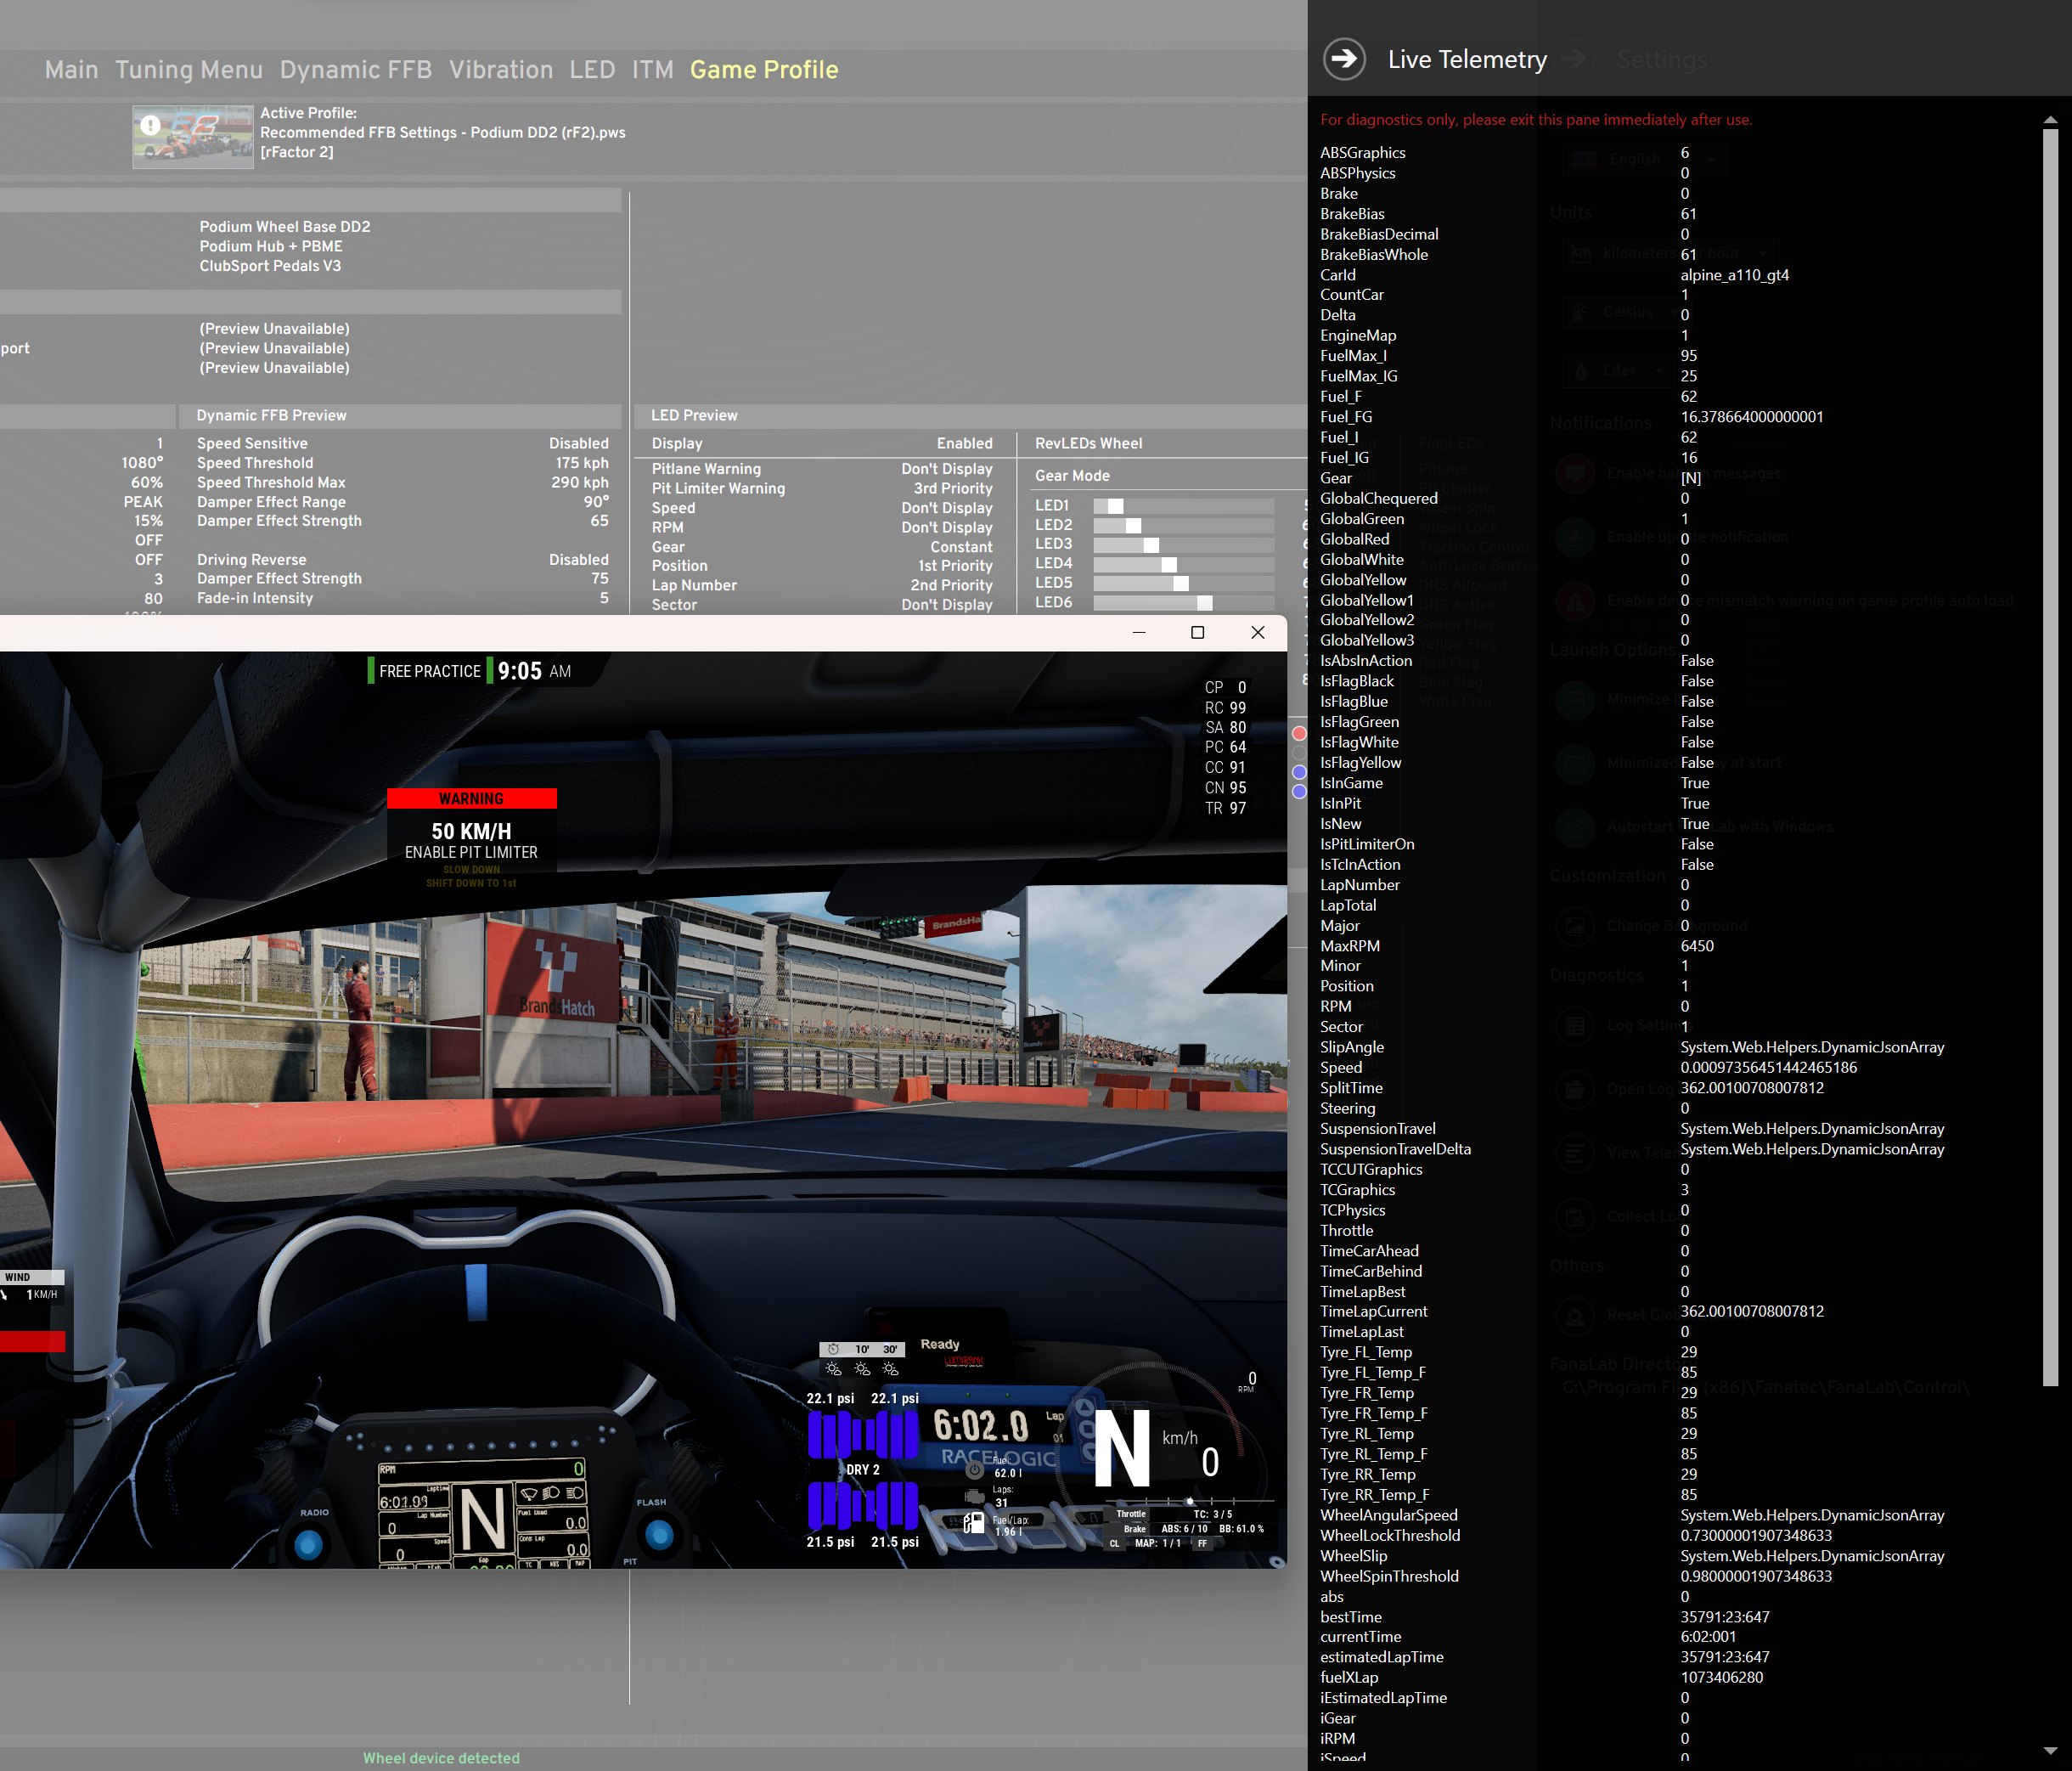Switch to the Tuning Menu tab

[189, 70]
